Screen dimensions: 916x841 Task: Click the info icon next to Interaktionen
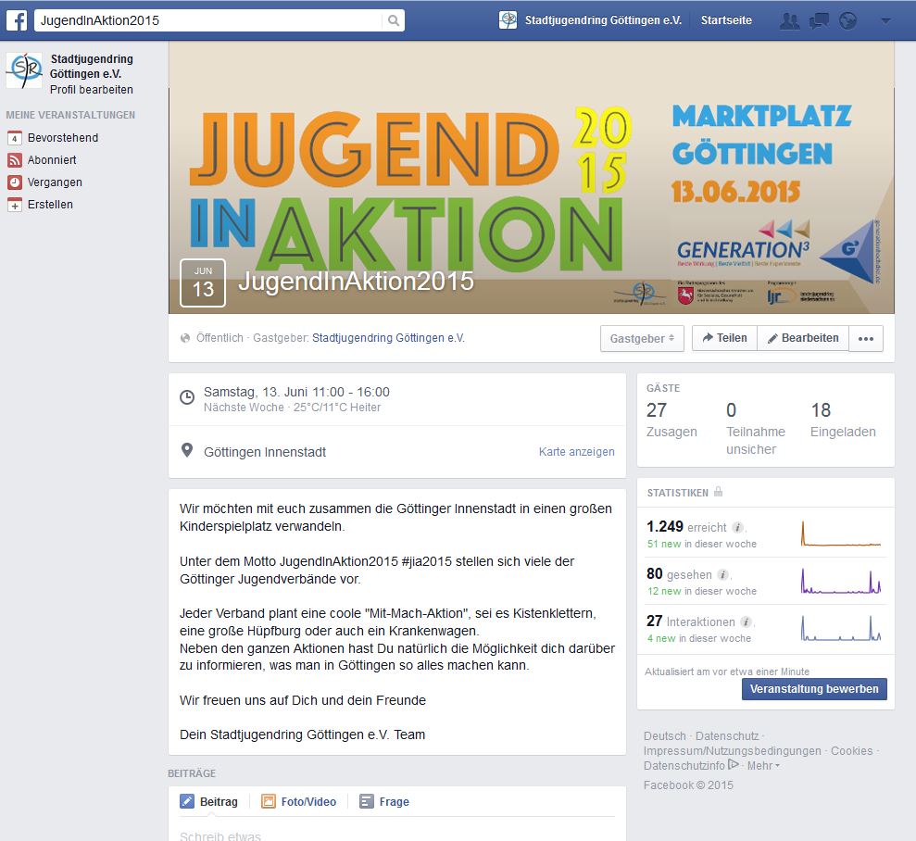(x=746, y=622)
